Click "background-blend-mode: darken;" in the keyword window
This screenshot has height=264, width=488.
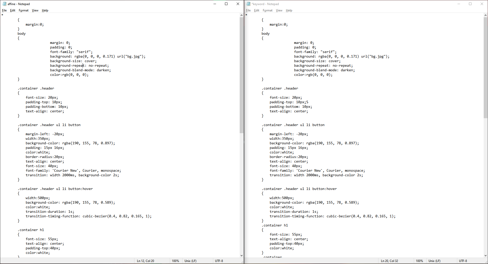point(324,70)
